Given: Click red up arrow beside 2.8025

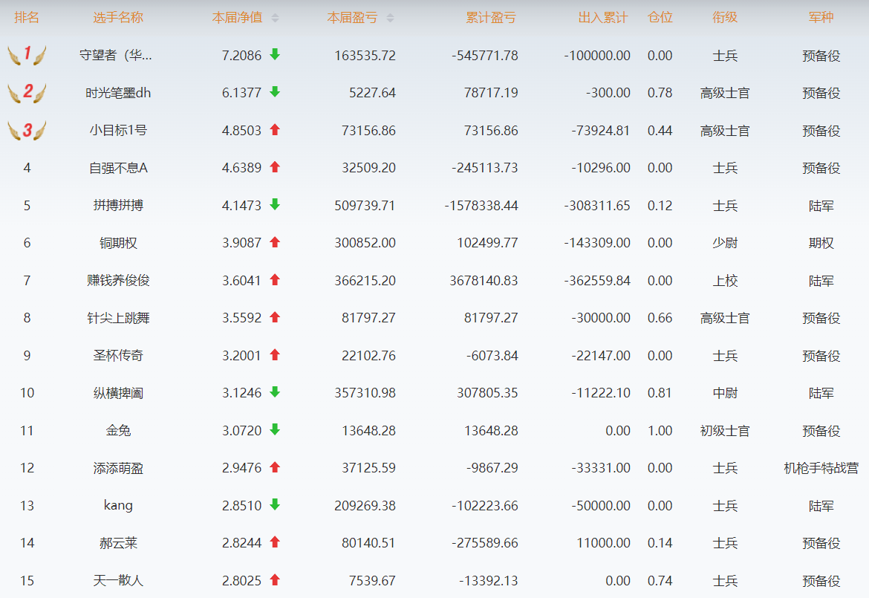Looking at the screenshot, I should (x=275, y=579).
